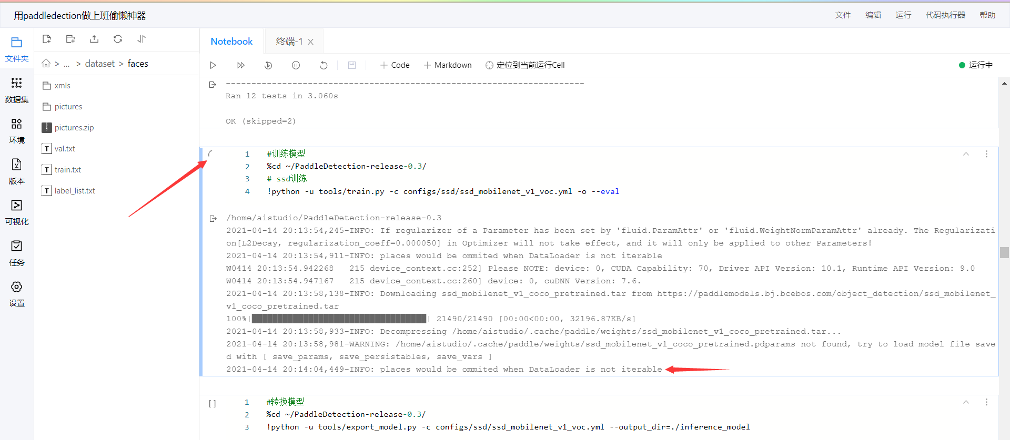Click the train.py command line in training cell
This screenshot has height=440, width=1010.
tap(443, 191)
